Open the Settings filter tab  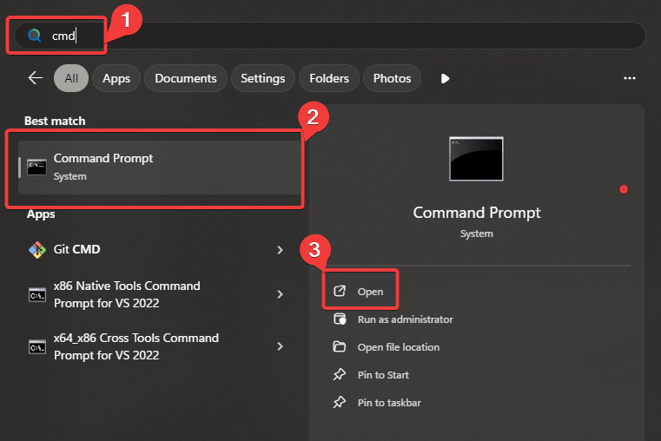[262, 78]
